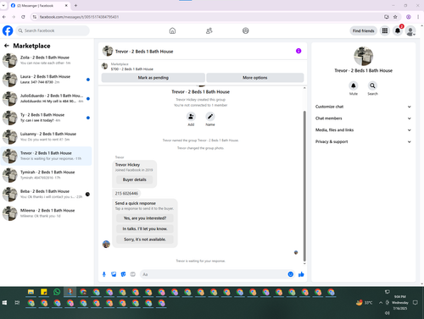Expand the Chat members section

point(363,118)
